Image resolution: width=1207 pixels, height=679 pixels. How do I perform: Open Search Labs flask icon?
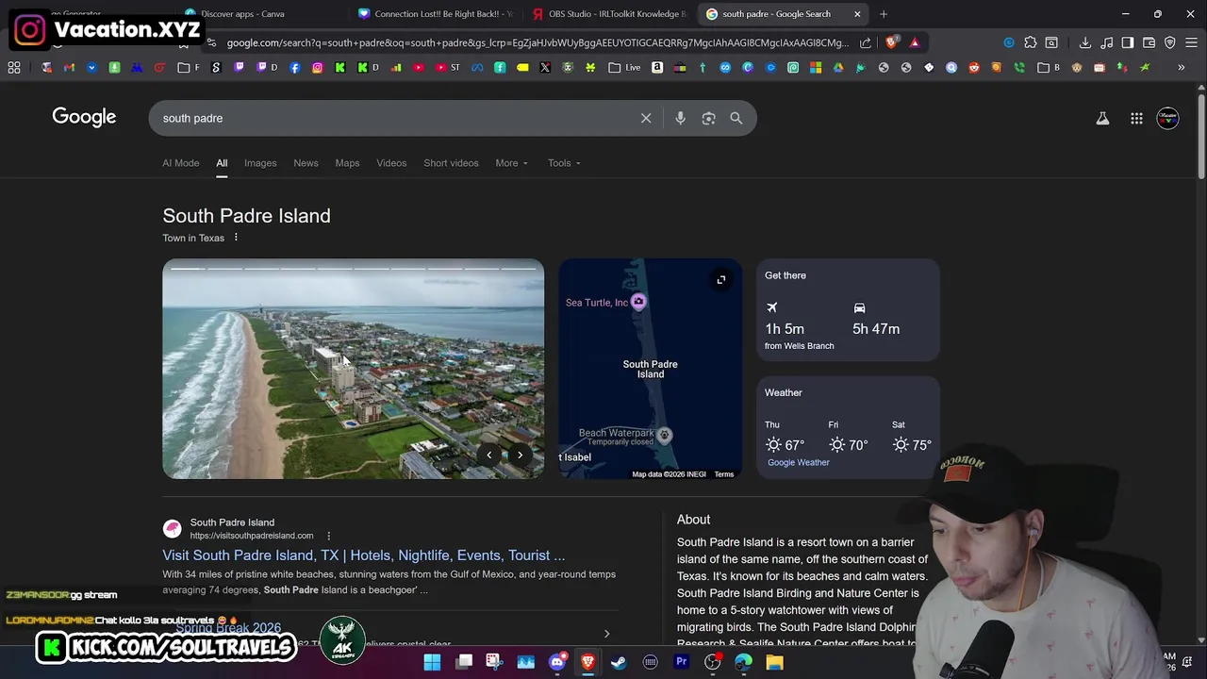pos(1102,118)
